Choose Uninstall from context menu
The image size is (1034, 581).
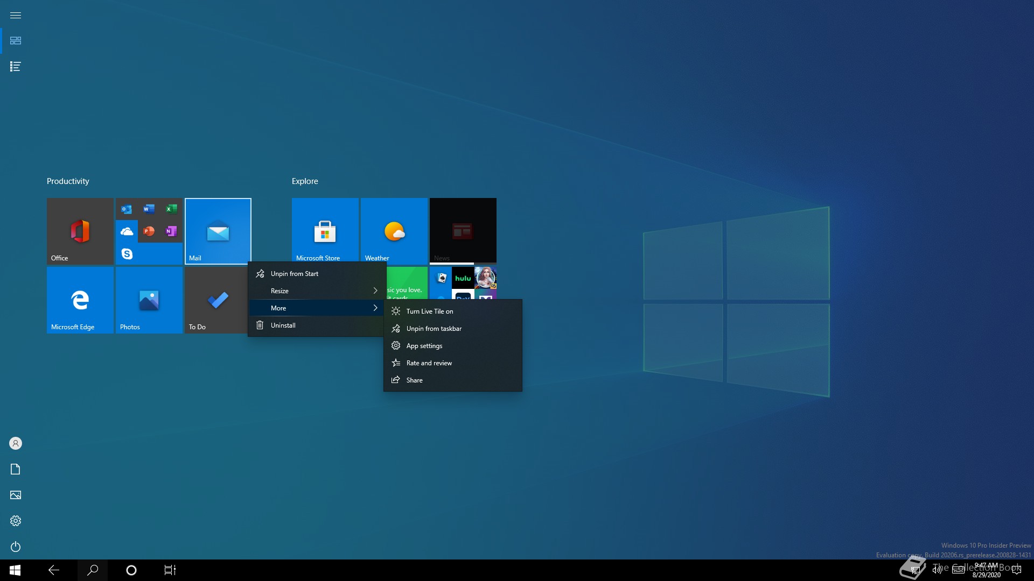pos(317,325)
